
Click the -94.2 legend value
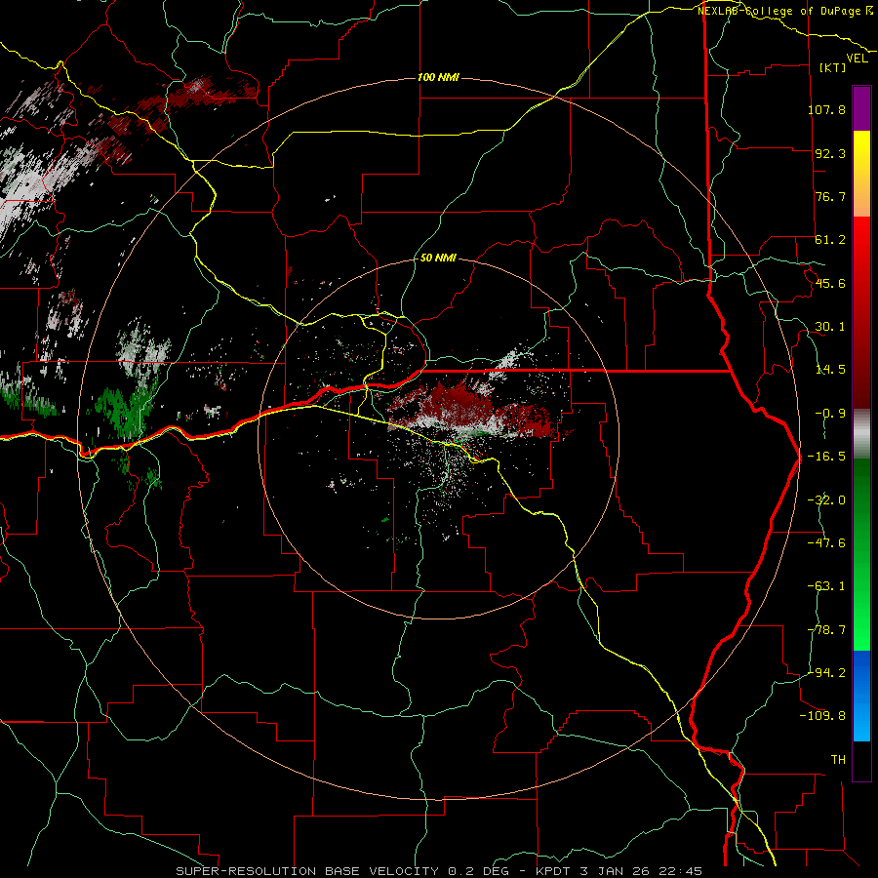click(x=826, y=672)
